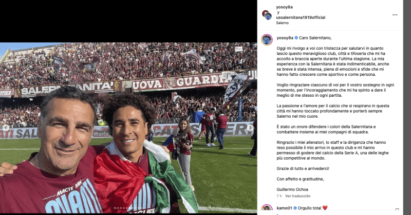Viewport: 411px width, 215px height.
Task: Open the three-dot post options menu
Action: [x=395, y=15]
